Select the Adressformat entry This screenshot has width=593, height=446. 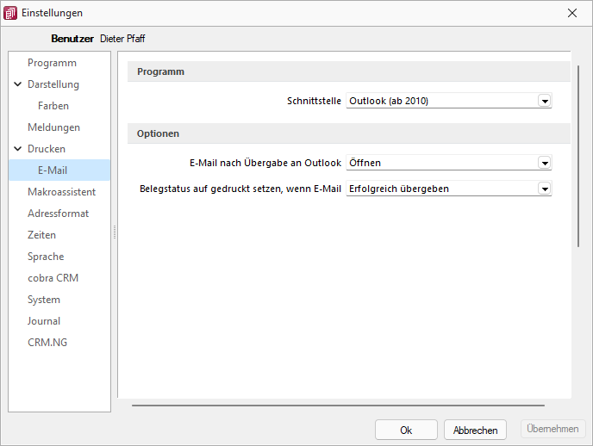coord(58,214)
